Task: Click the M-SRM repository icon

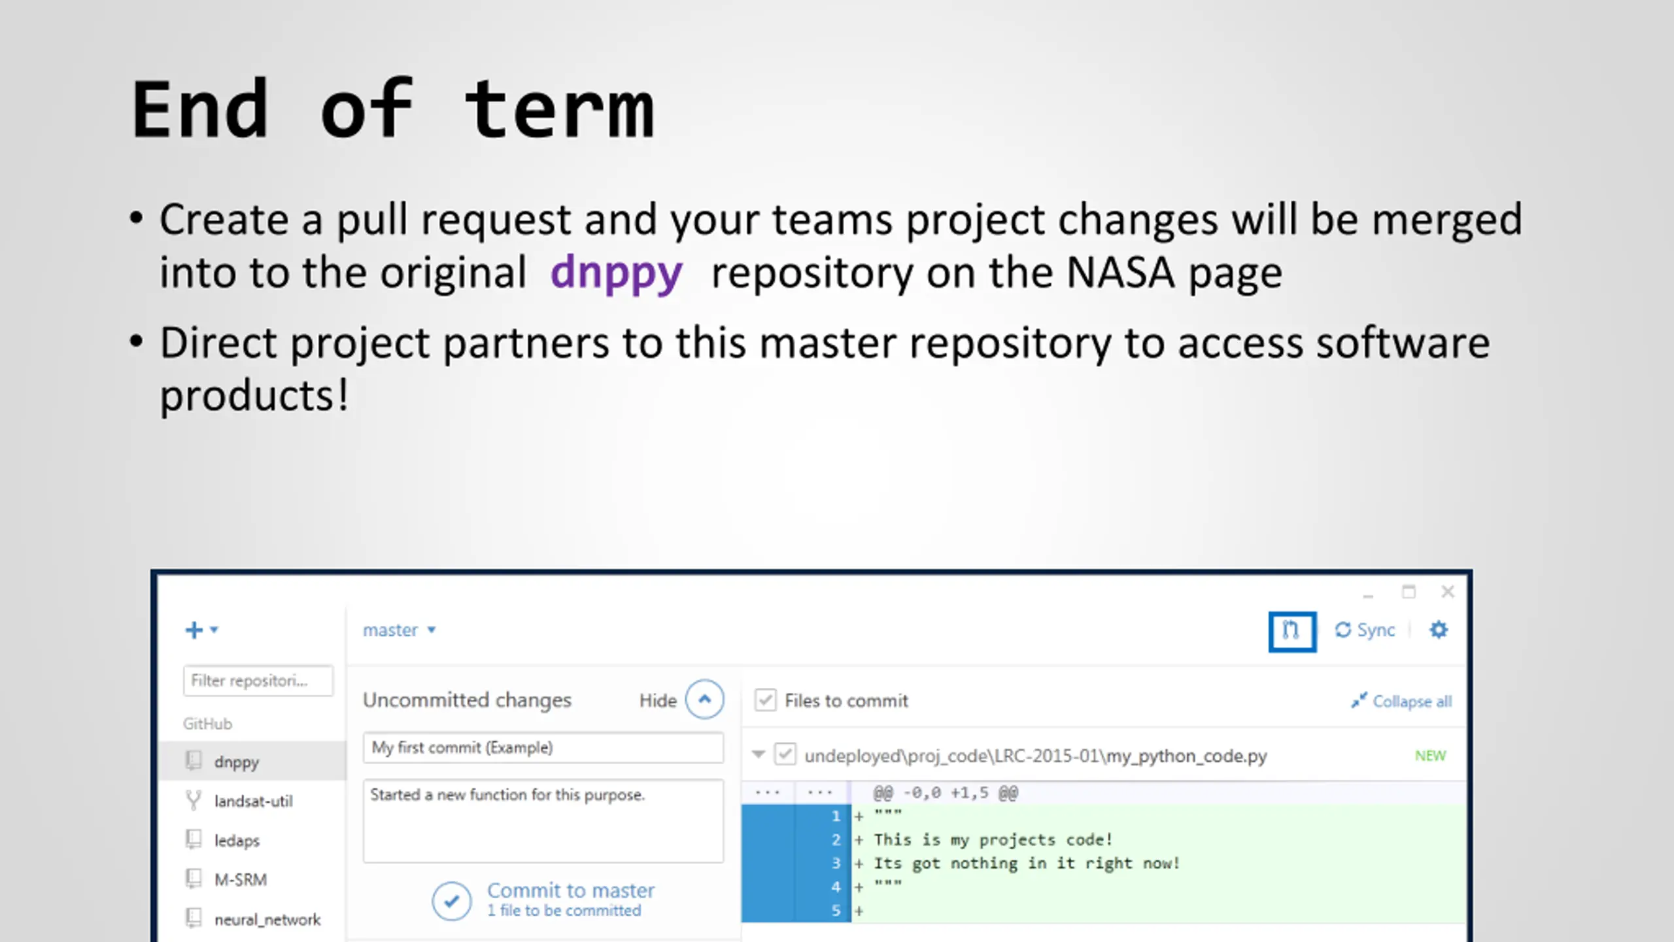Action: point(194,879)
